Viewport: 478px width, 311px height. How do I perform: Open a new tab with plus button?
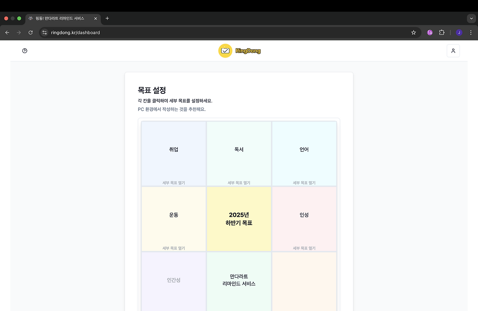click(107, 18)
